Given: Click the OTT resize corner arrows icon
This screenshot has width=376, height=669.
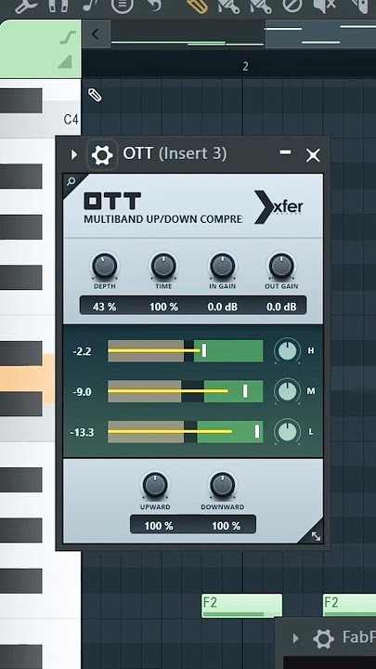Looking at the screenshot, I should click(x=316, y=536).
